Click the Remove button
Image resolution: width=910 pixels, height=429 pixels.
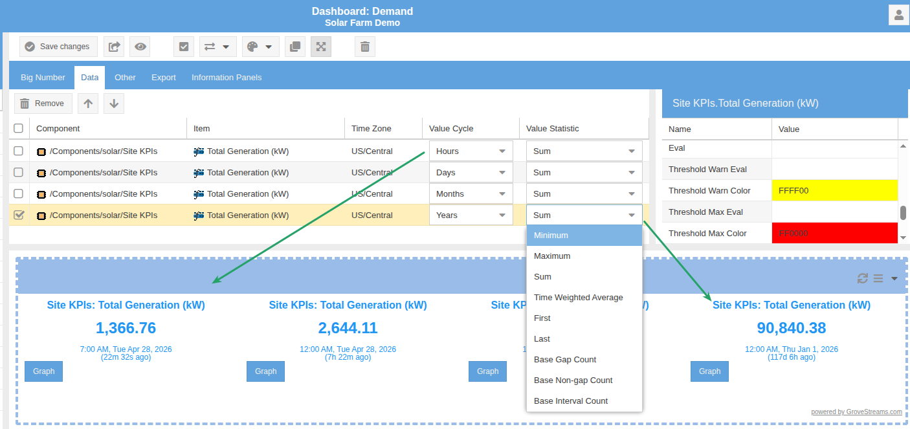(43, 104)
